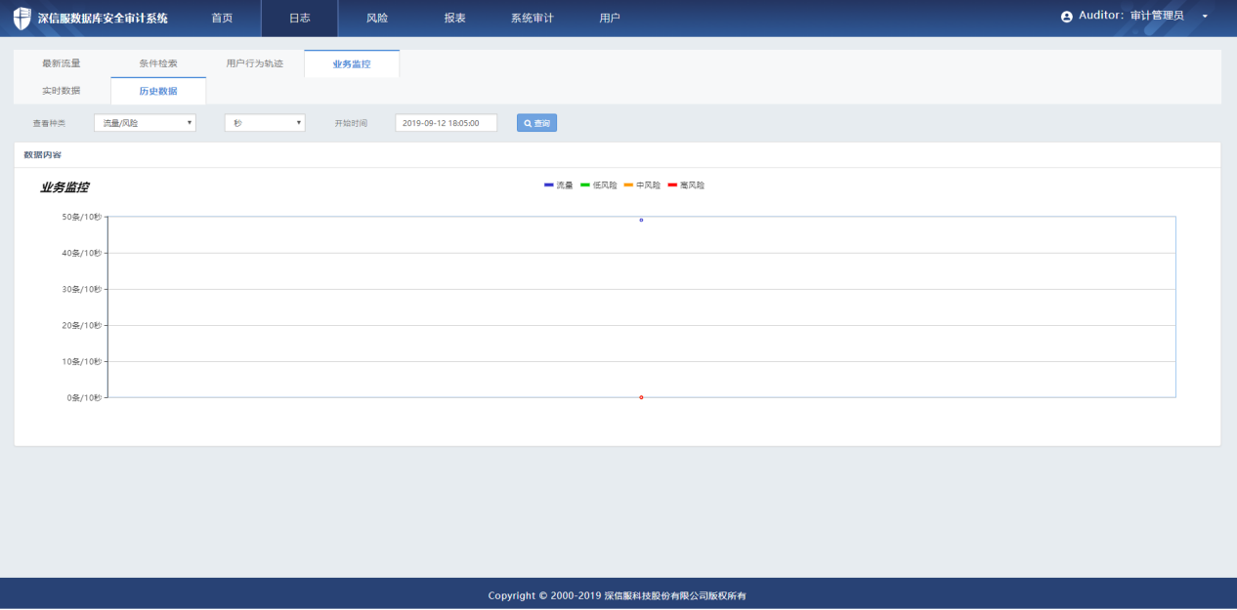Open the 首页 menu item
Image resolution: width=1237 pixels, height=610 pixels.
click(x=222, y=18)
